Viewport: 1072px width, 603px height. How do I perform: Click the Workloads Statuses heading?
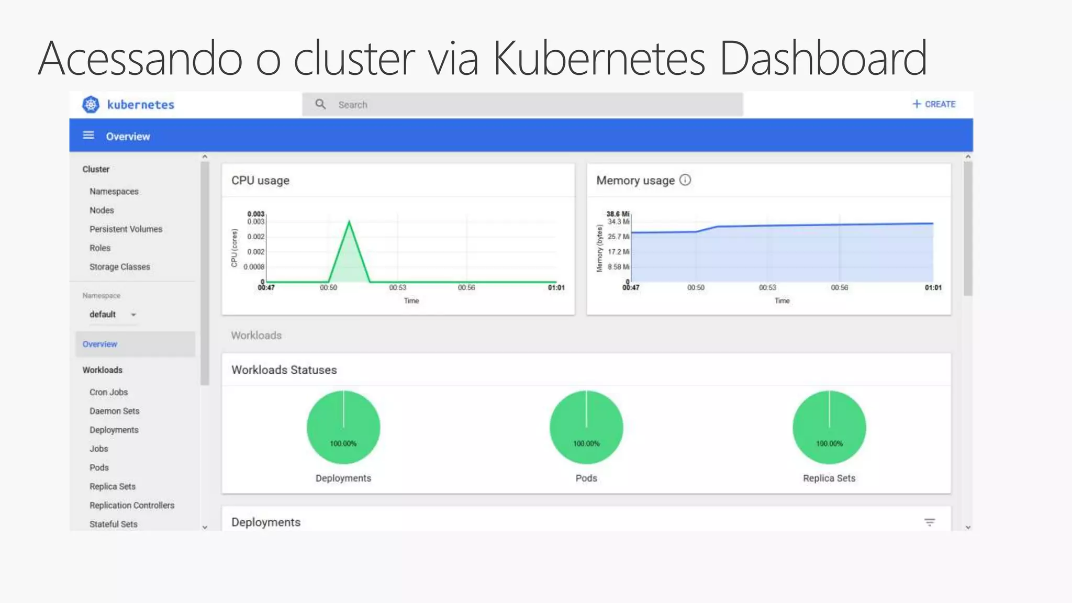coord(284,370)
